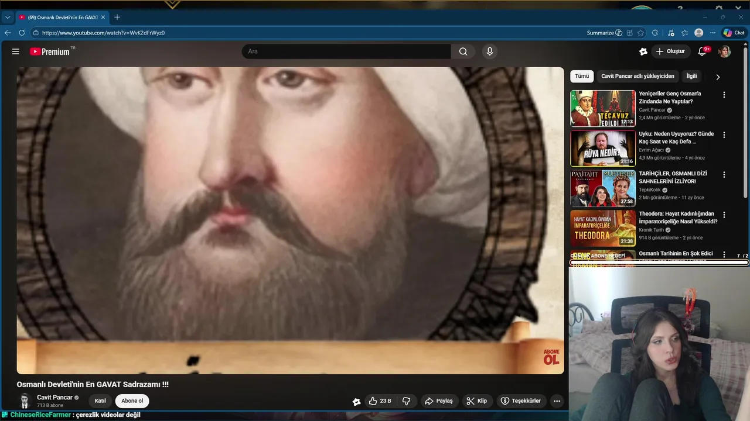The width and height of the screenshot is (750, 421).
Task: Open Cavit Pancar channel avatar
Action: click(x=25, y=401)
